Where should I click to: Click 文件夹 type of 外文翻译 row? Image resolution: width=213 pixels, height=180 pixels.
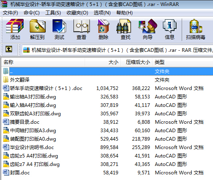162,80
